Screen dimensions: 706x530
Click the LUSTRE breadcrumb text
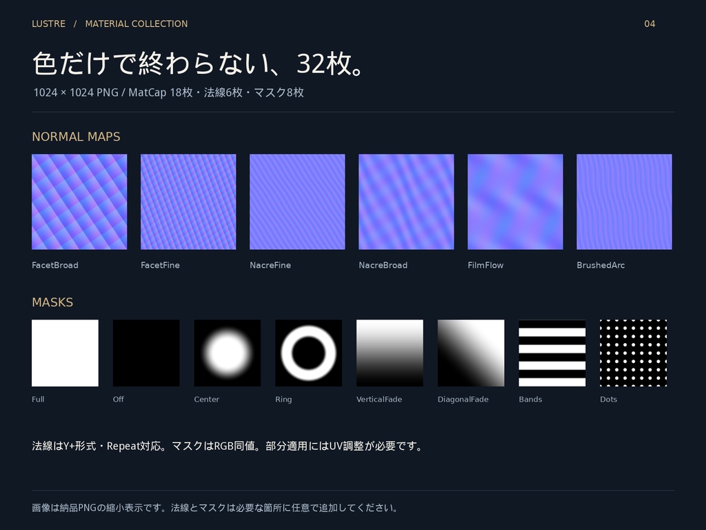49,24
